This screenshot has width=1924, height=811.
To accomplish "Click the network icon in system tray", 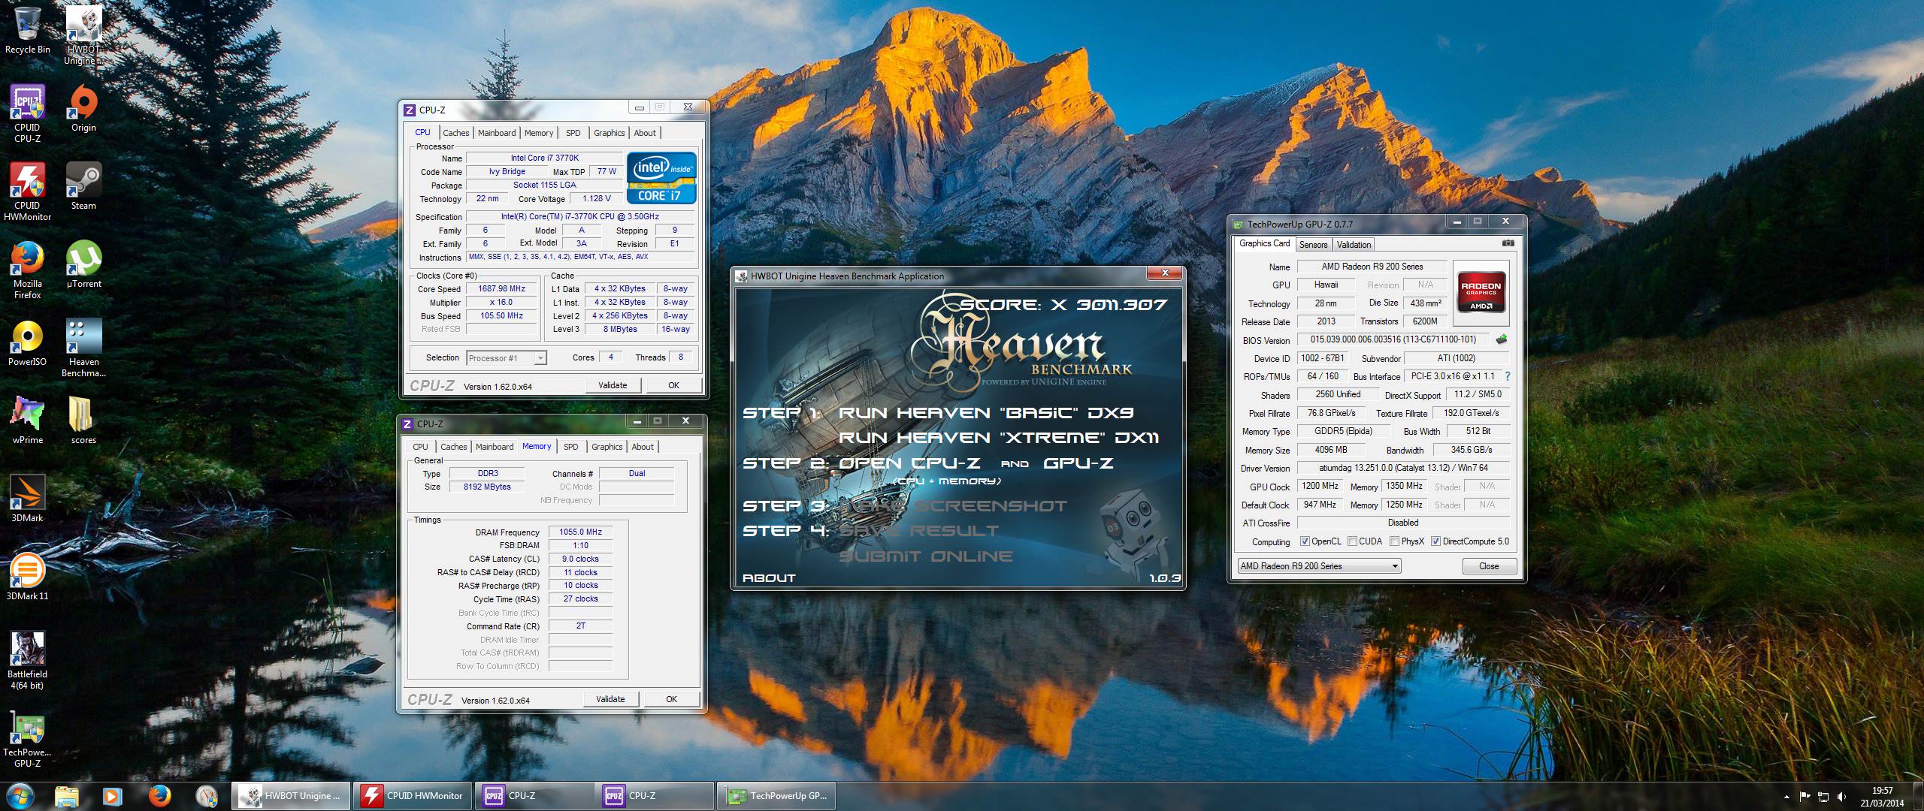I will pyautogui.click(x=1823, y=797).
